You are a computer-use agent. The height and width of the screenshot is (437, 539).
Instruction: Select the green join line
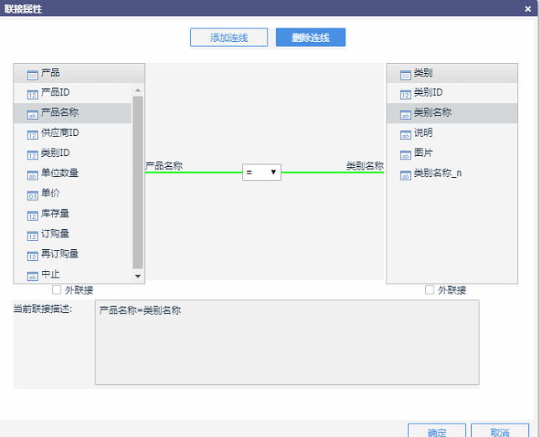pyautogui.click(x=194, y=172)
